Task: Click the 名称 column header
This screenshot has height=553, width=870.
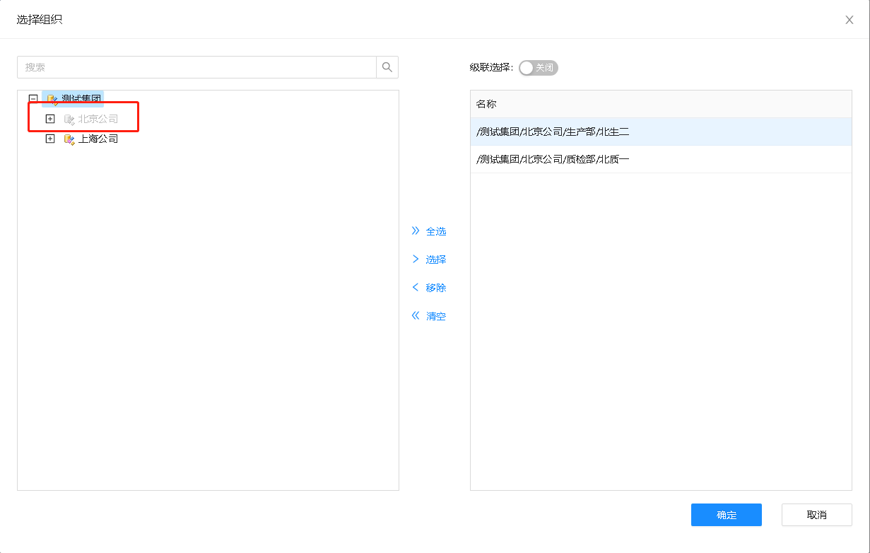Action: (x=486, y=104)
